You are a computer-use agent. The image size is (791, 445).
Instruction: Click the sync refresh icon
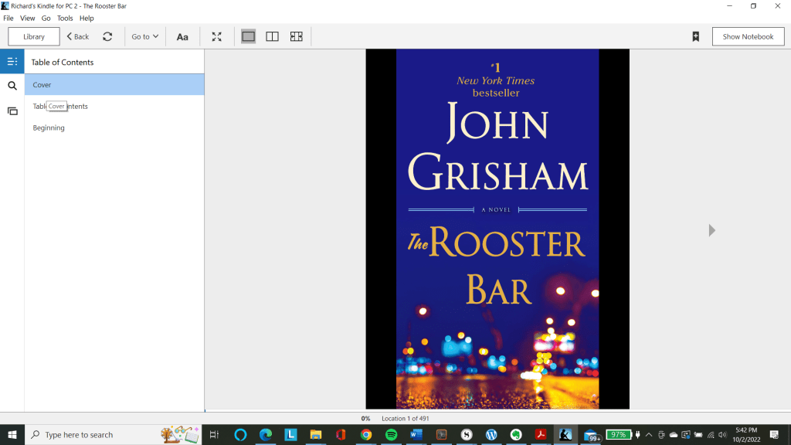[107, 36]
